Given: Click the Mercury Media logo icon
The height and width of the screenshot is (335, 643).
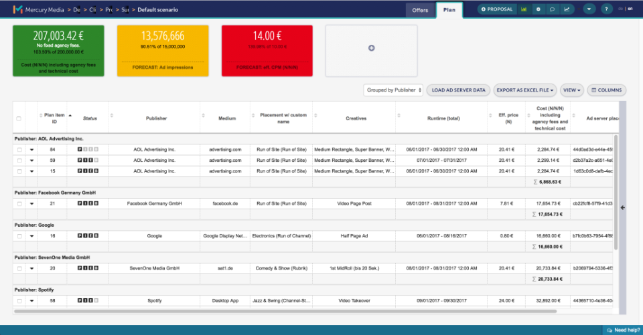Looking at the screenshot, I should (17, 9).
